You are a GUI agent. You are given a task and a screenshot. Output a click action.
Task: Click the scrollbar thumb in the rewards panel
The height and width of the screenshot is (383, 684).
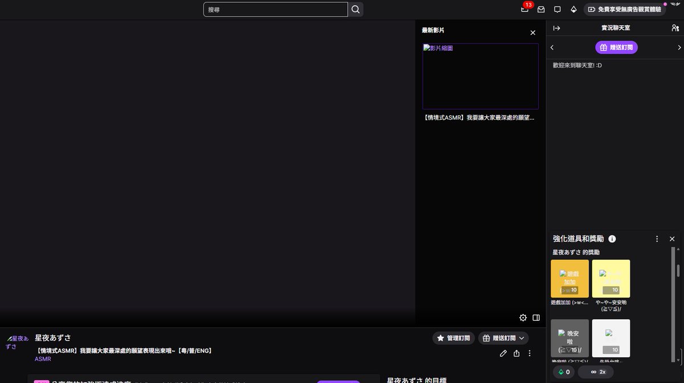point(678,271)
